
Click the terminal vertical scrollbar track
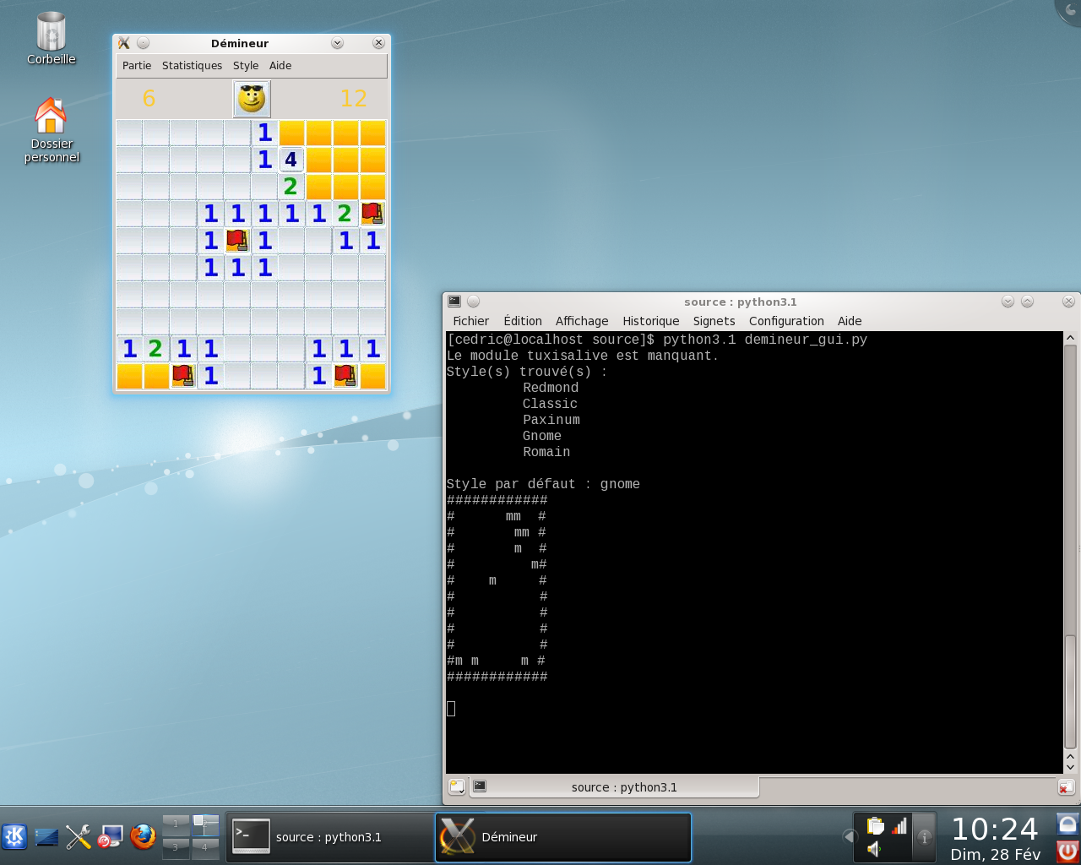coord(1070,547)
